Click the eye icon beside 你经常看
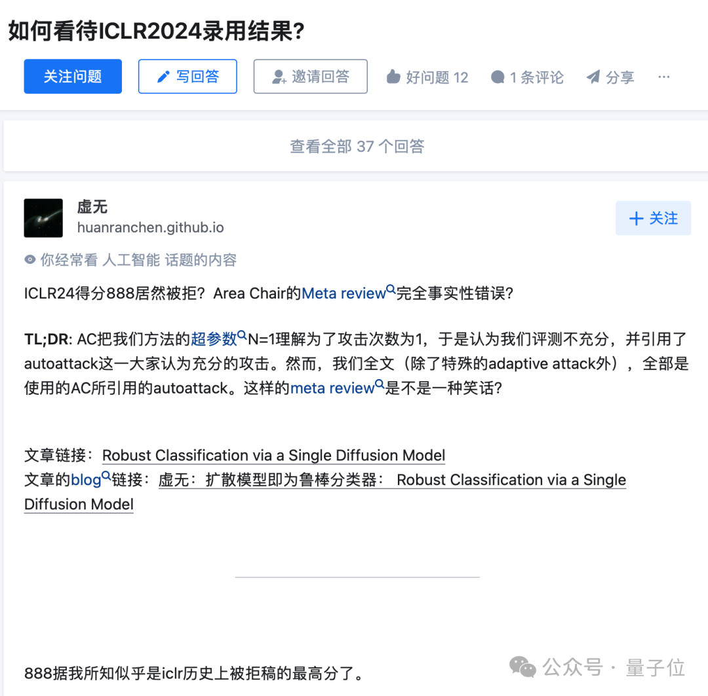 (29, 259)
